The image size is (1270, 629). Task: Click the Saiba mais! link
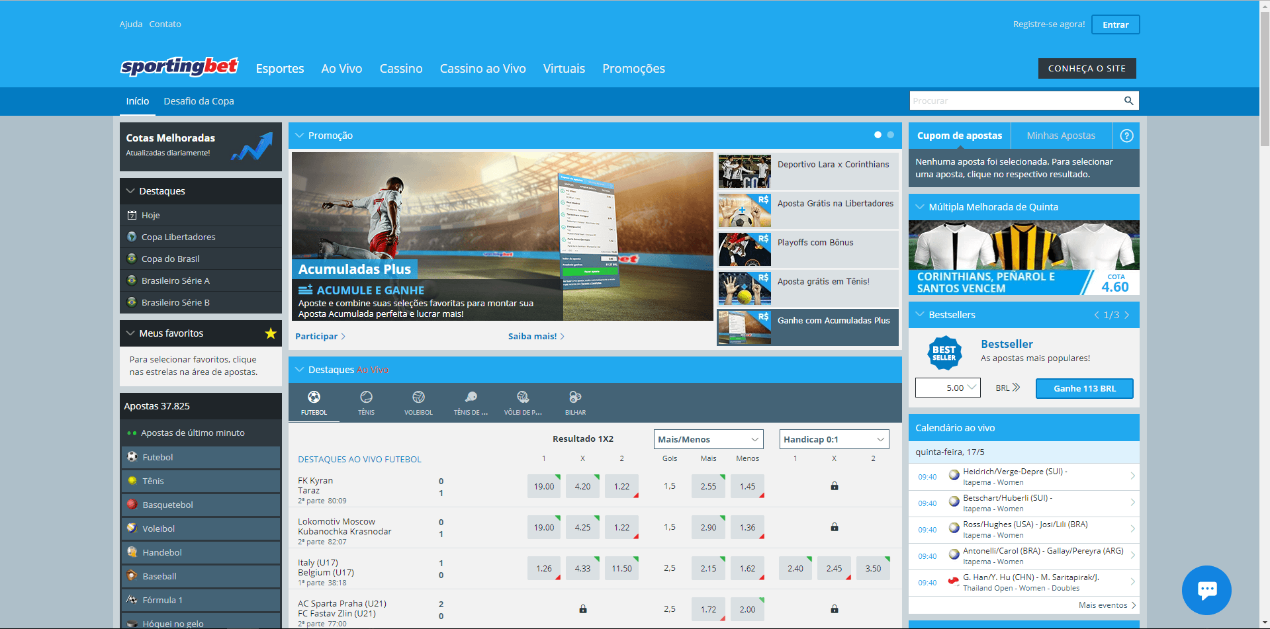536,336
